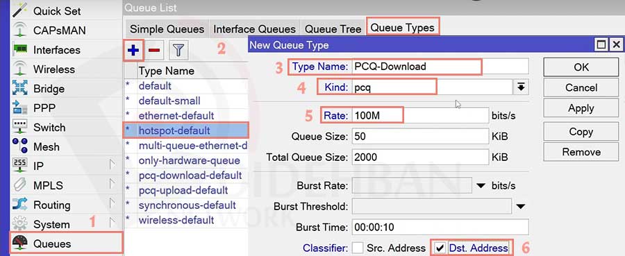The height and width of the screenshot is (256, 625).
Task: Switch to the Queue Types tab
Action: 403,27
